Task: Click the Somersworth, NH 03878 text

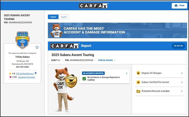Action: tap(22, 64)
